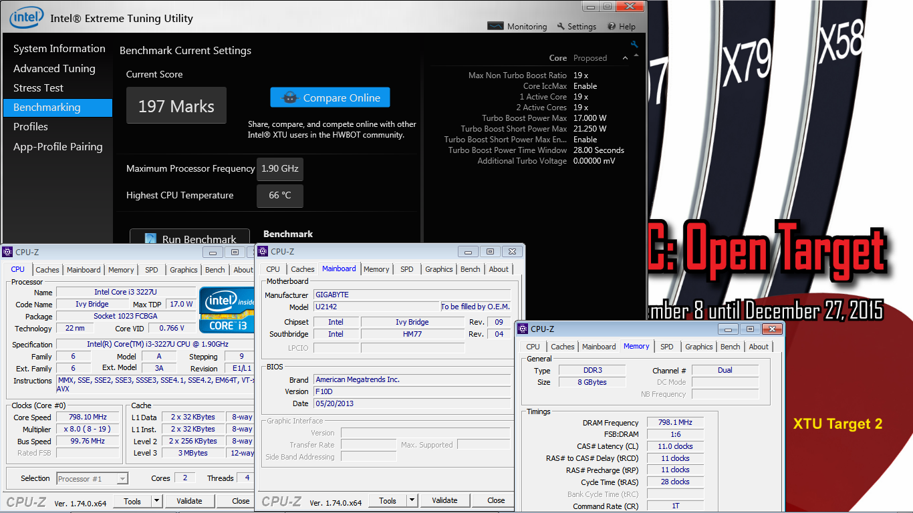Click CAS# Latency 11.0 clocks value
The image size is (913, 513).
tap(676, 446)
